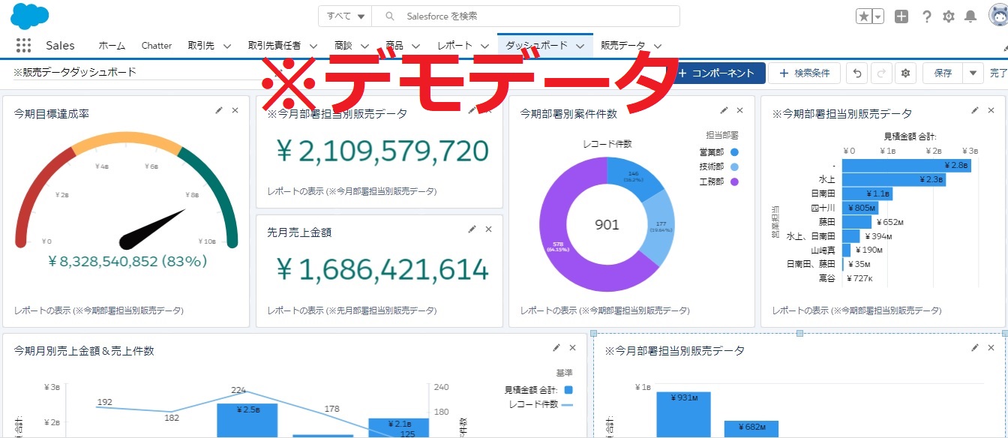This screenshot has width=1008, height=438.
Task: Click the 技術部 light-blue legend swatch
Action: 734,166
